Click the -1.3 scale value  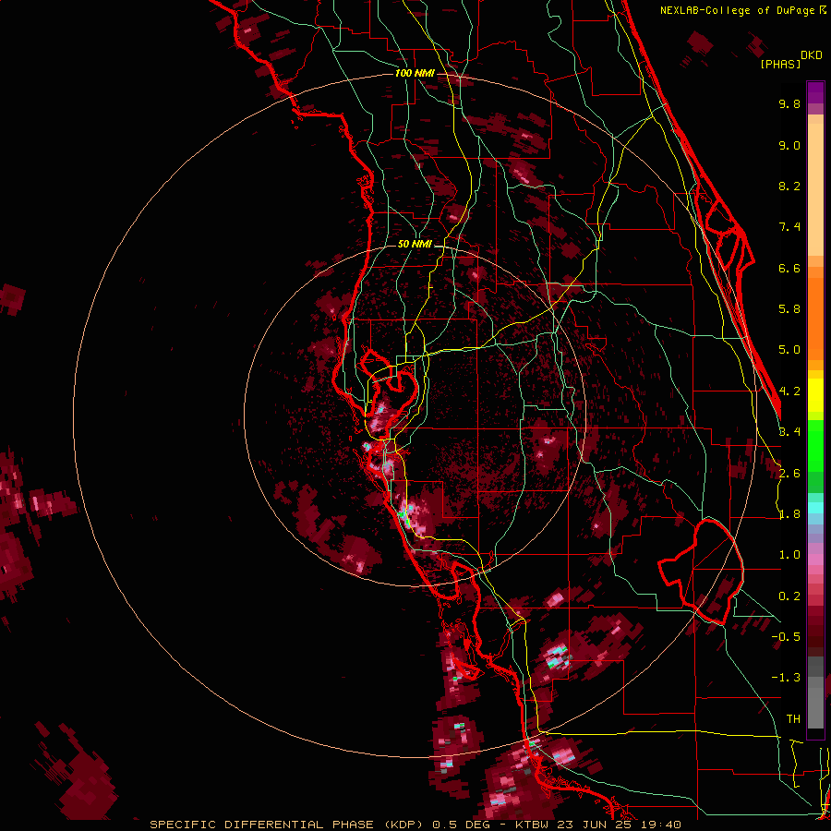[786, 678]
